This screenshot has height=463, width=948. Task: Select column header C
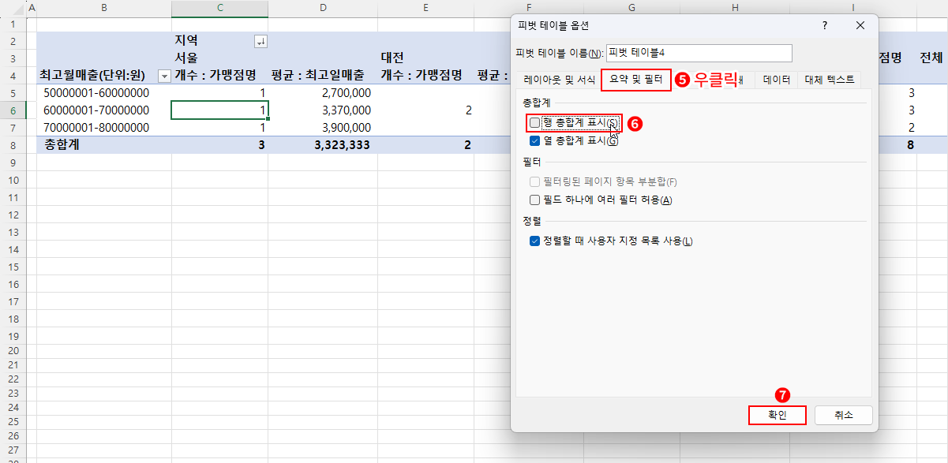220,8
